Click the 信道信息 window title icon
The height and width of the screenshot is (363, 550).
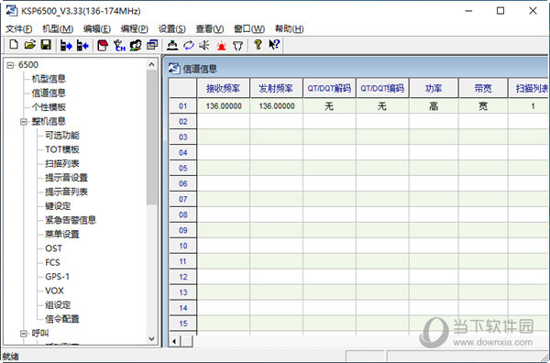(174, 69)
